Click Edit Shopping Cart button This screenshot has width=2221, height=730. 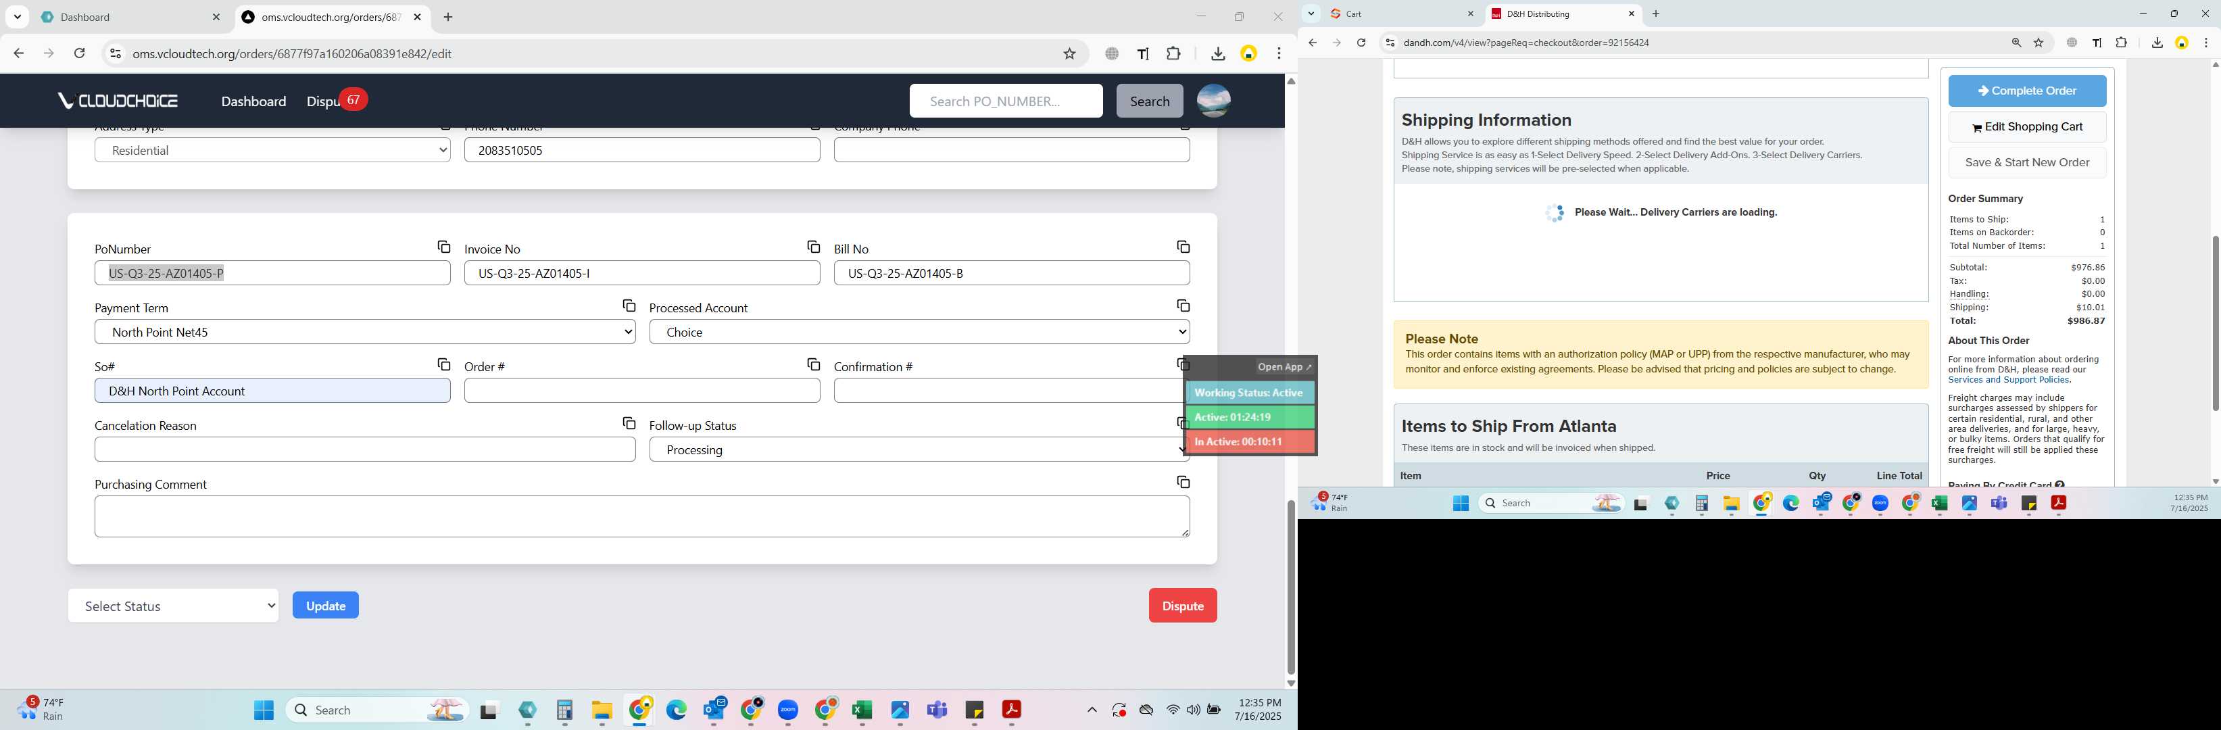click(2026, 126)
